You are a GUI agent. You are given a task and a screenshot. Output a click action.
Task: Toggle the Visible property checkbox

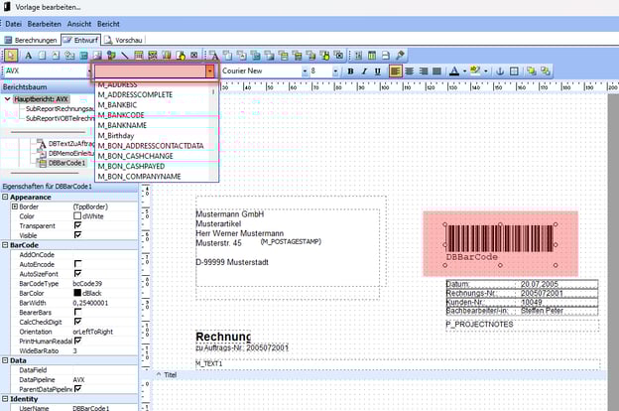coord(78,235)
